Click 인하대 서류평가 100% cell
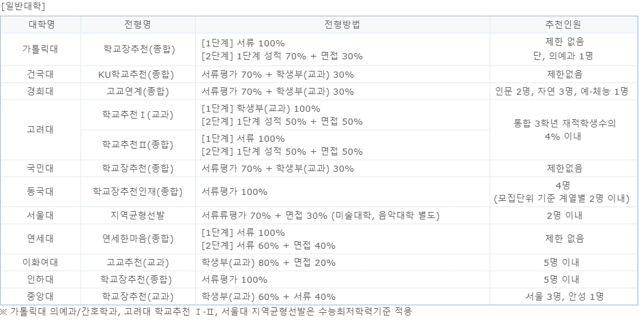Viewport: 639px width, 321px height. pos(342,279)
